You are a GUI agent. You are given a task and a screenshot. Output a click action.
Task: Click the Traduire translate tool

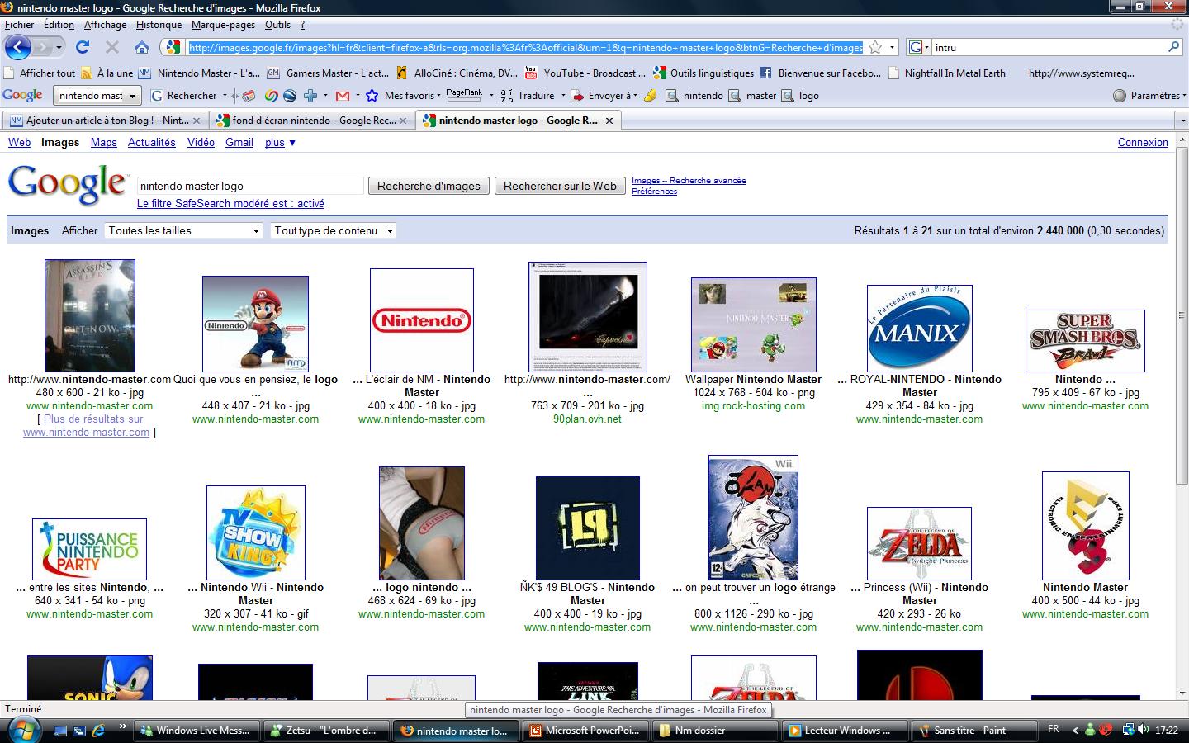click(528, 96)
